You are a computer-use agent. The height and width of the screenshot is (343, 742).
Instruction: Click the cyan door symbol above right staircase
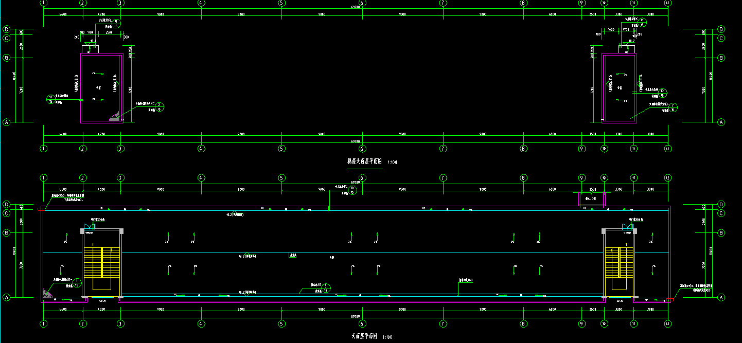pyautogui.click(x=629, y=226)
